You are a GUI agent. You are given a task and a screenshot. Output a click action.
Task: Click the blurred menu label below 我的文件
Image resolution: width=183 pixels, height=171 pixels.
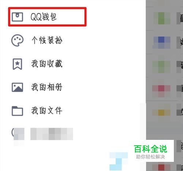pyautogui.click(x=52, y=134)
